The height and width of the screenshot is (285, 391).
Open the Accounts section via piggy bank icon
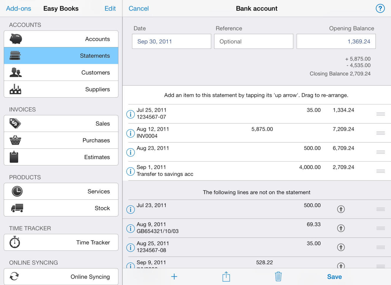15,38
